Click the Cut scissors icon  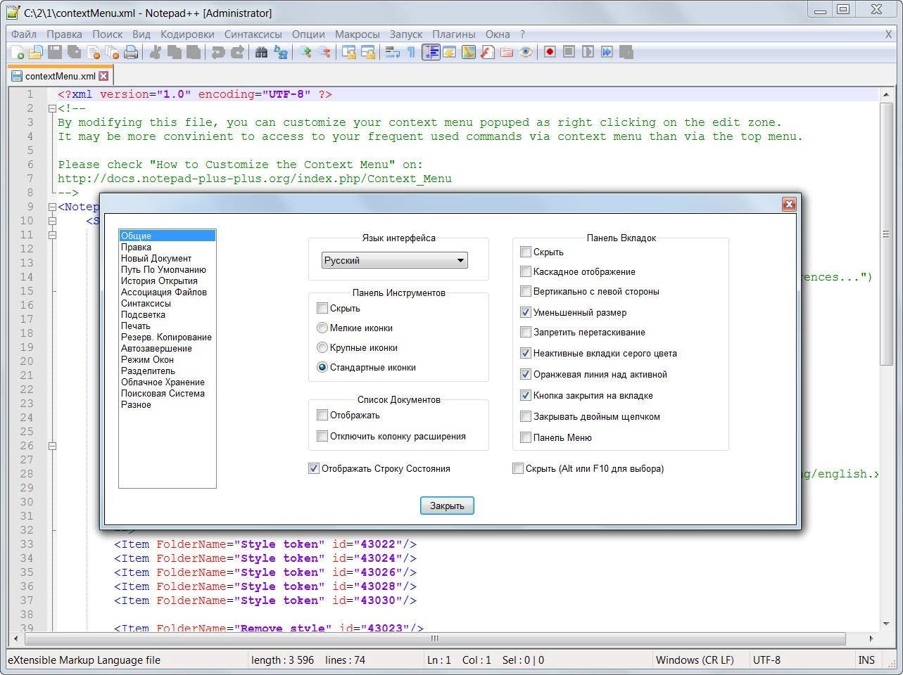[156, 52]
